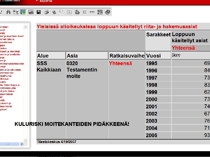Click the 'Tilastokeskus 4/19/2007' footer text
Screen dimensions: 210x157
click(57, 142)
